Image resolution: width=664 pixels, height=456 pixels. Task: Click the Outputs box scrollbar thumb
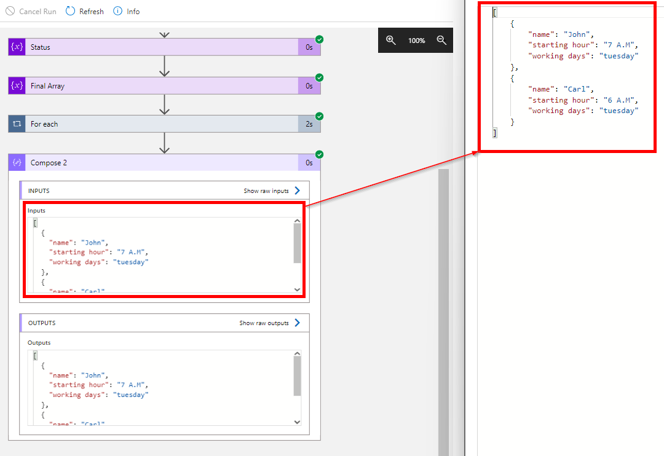pos(298,376)
